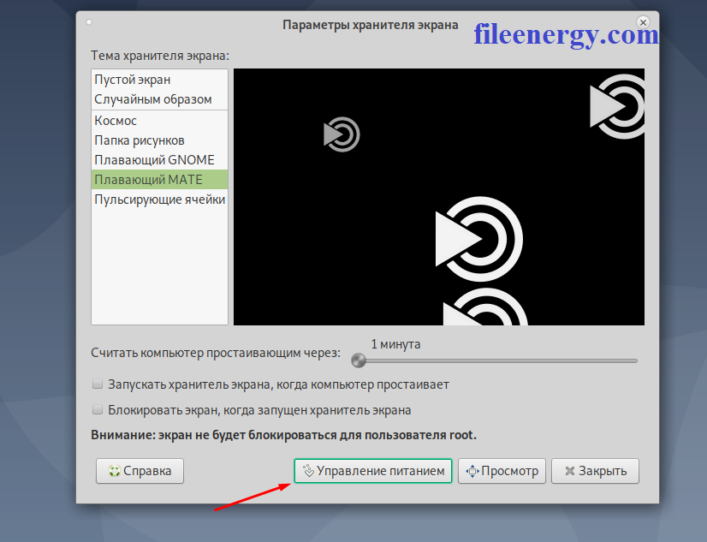Image resolution: width=707 pixels, height=542 pixels.
Task: Select highlighted "Плавающий MATE" theme
Action: [159, 180]
